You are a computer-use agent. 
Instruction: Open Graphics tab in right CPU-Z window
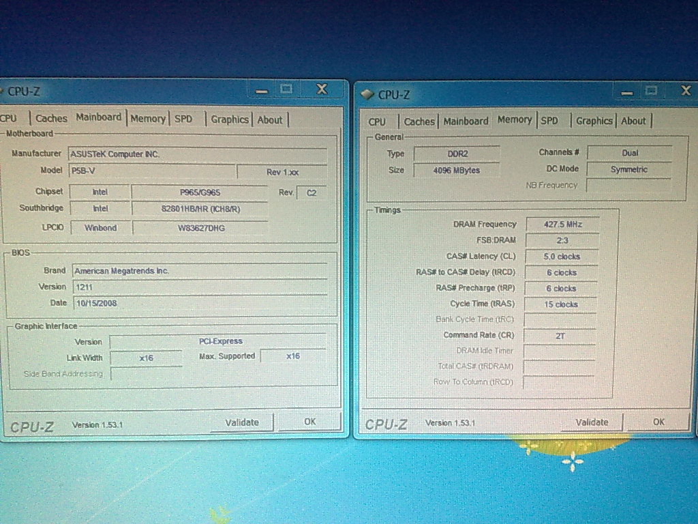click(x=594, y=121)
